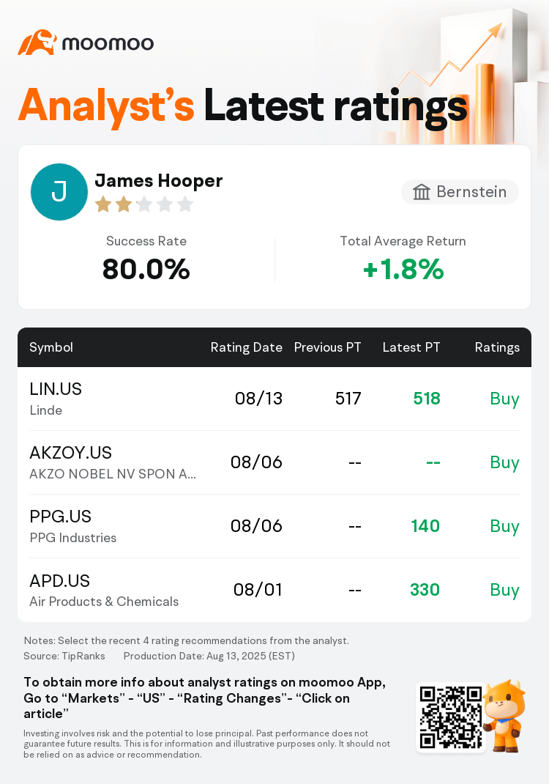Image resolution: width=549 pixels, height=784 pixels.
Task: Select the Ratings column header
Action: pos(497,347)
